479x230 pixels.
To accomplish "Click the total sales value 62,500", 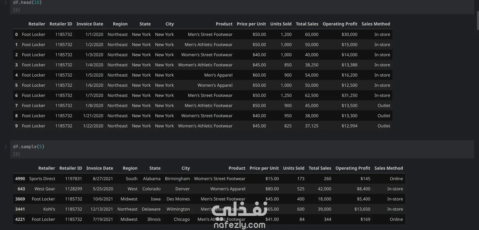I will [x=312, y=95].
